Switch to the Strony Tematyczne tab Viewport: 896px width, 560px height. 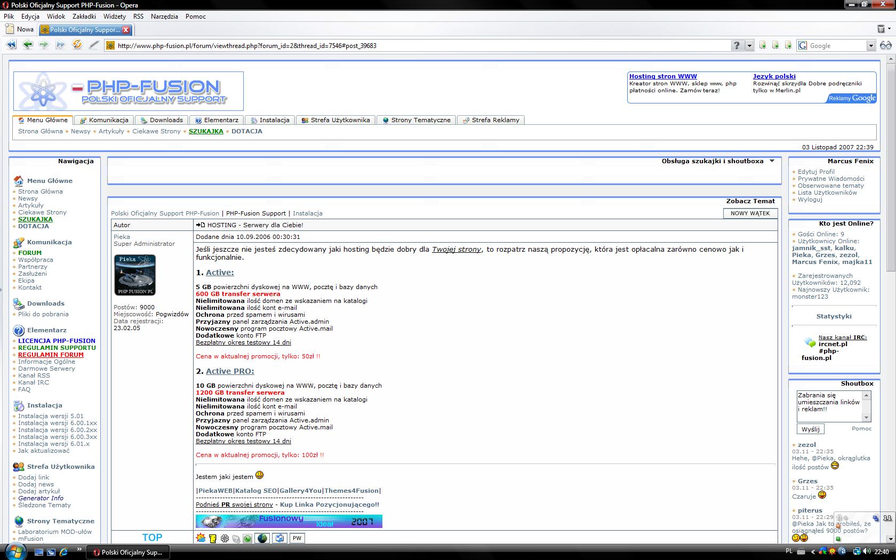click(x=417, y=120)
